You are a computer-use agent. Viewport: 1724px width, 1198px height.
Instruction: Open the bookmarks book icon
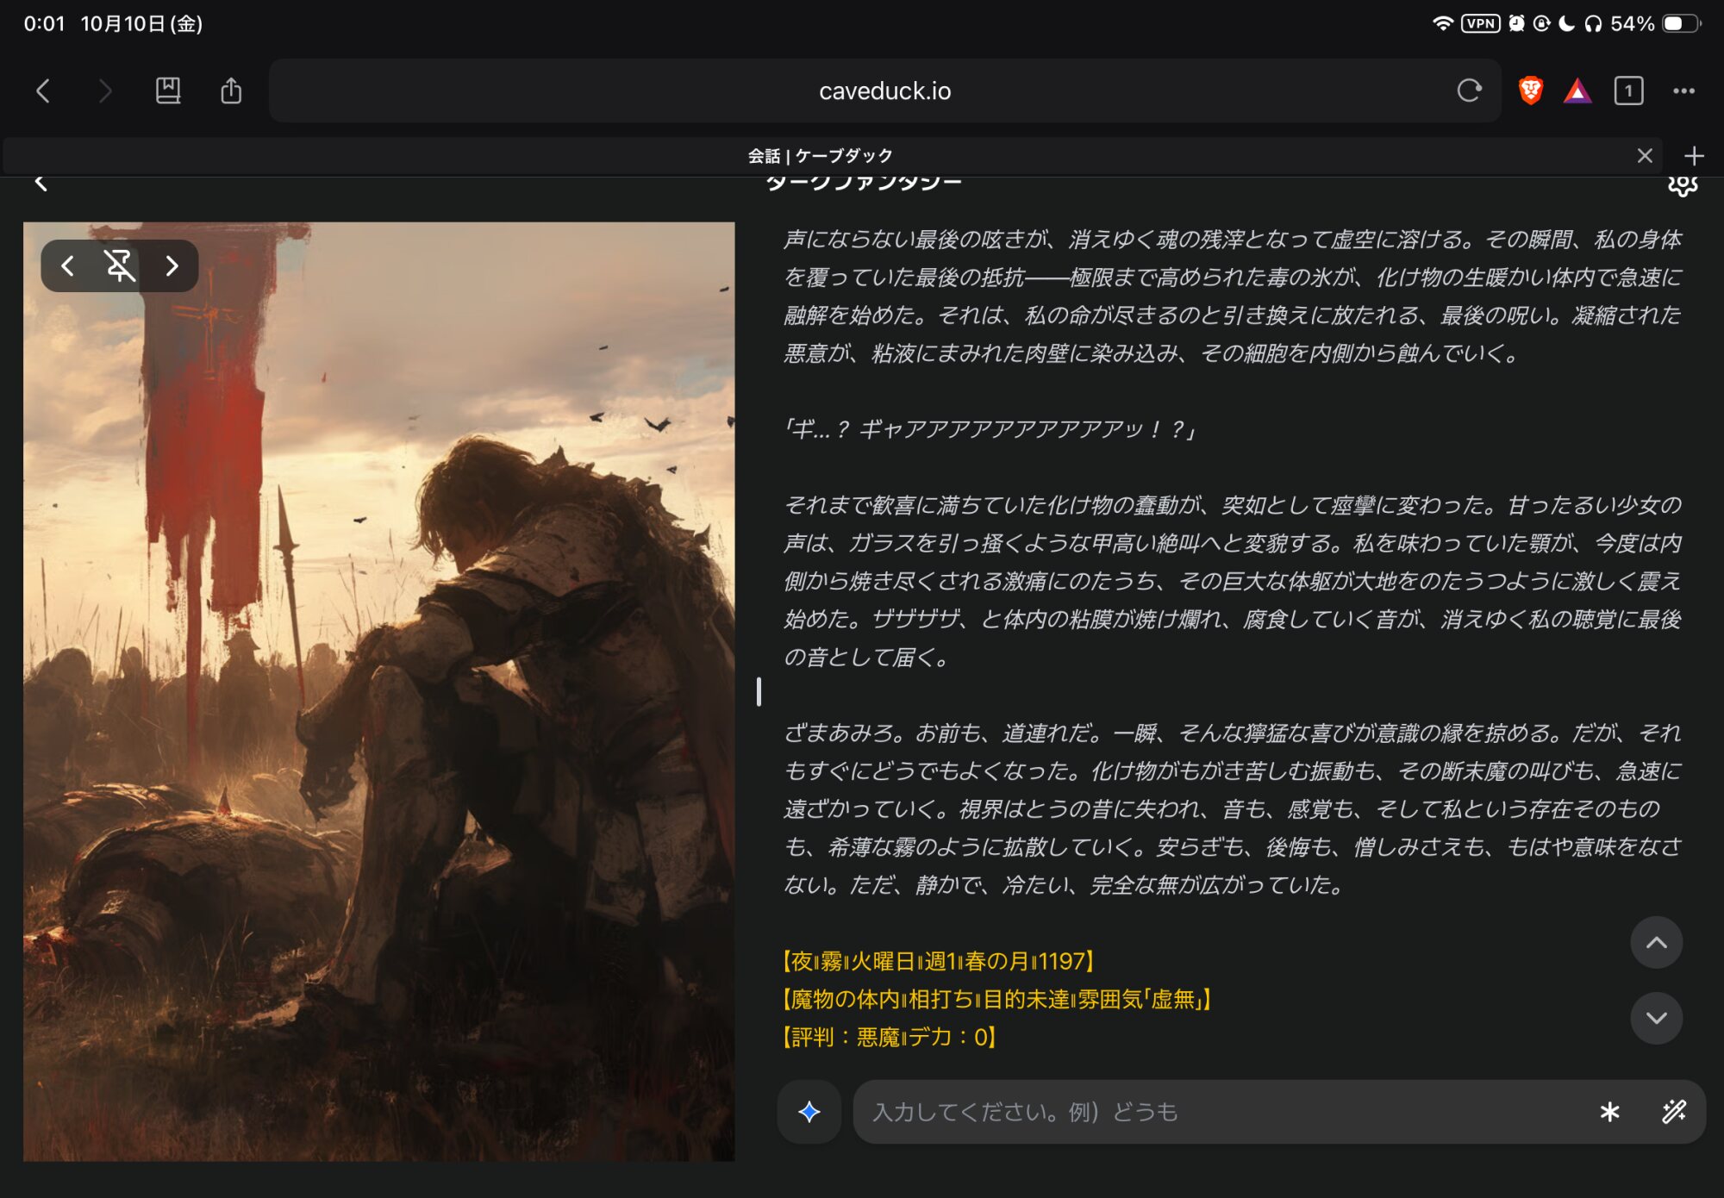click(x=168, y=90)
